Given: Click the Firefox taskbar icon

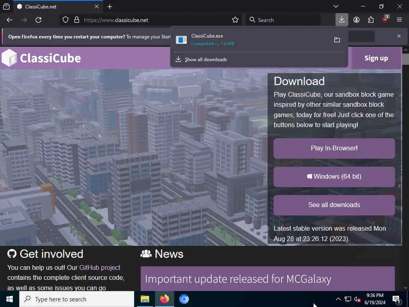Looking at the screenshot, I should coord(164,299).
